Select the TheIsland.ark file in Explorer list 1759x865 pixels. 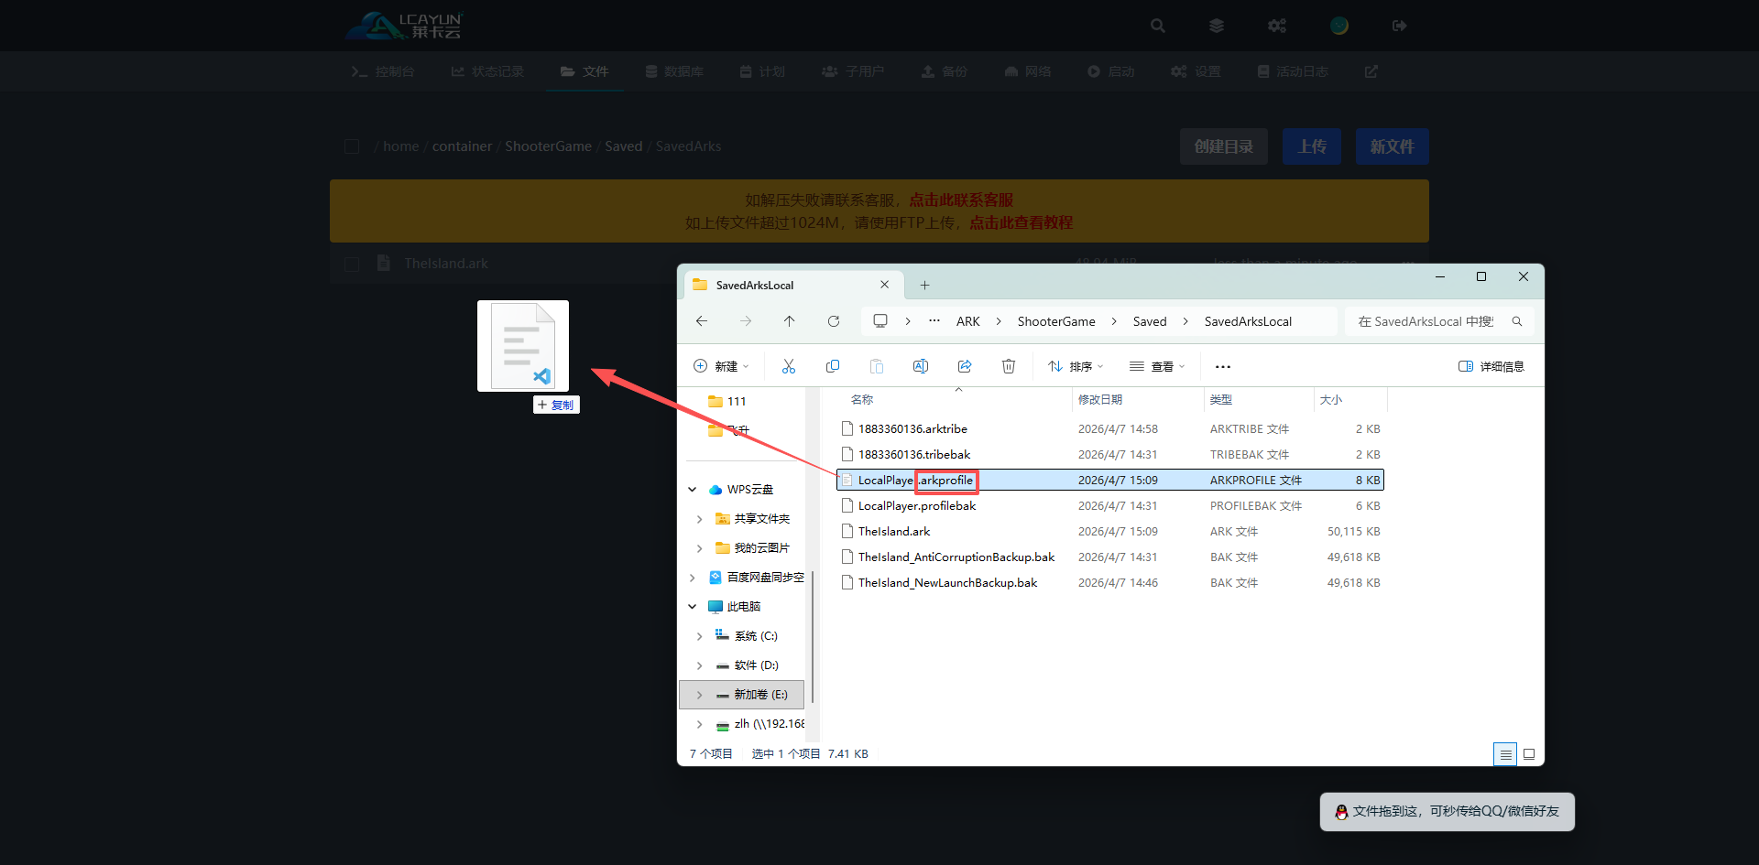[x=894, y=532]
